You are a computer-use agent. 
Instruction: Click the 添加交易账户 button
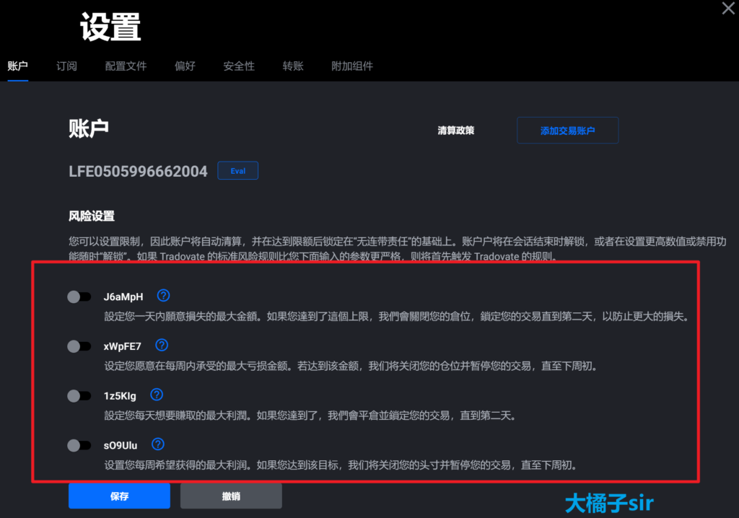[x=567, y=131]
